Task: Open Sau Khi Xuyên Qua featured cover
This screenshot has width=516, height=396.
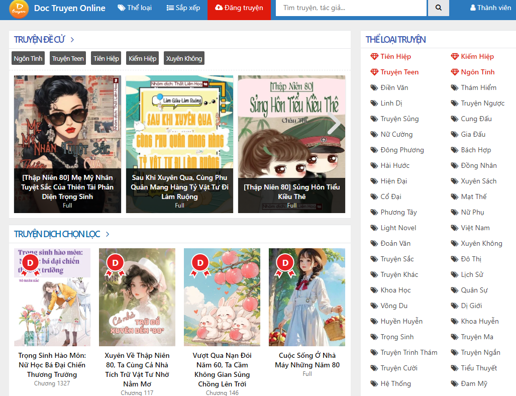Action: tap(180, 144)
